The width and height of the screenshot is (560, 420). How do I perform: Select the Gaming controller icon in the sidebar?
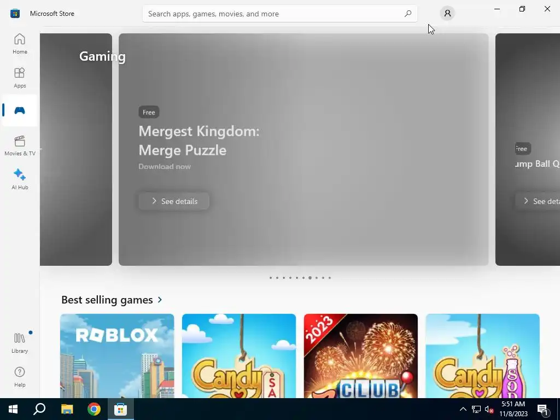point(20,110)
